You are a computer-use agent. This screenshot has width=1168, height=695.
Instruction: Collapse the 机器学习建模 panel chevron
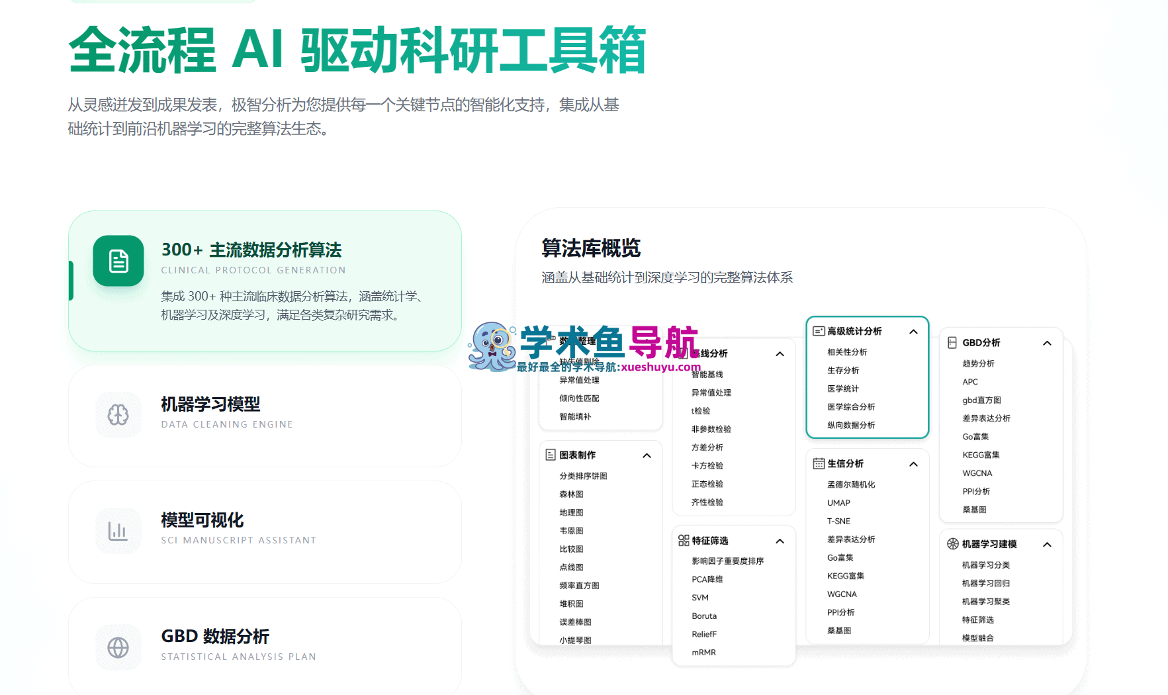[1048, 544]
